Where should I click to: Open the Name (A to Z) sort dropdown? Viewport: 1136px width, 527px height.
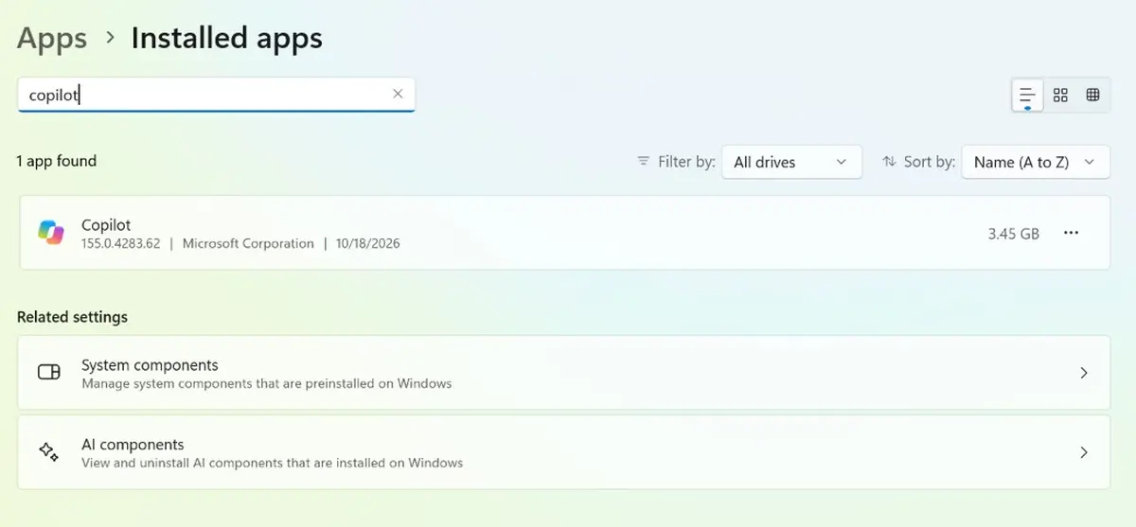click(x=1036, y=162)
